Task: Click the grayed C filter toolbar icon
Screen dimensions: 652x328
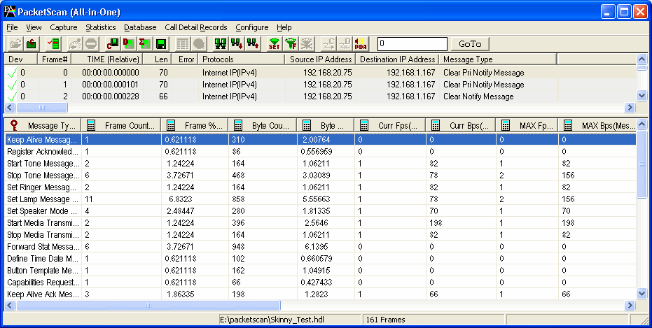Action: 328,43
